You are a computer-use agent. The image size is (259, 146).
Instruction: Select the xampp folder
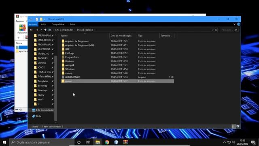[x=117, y=73]
